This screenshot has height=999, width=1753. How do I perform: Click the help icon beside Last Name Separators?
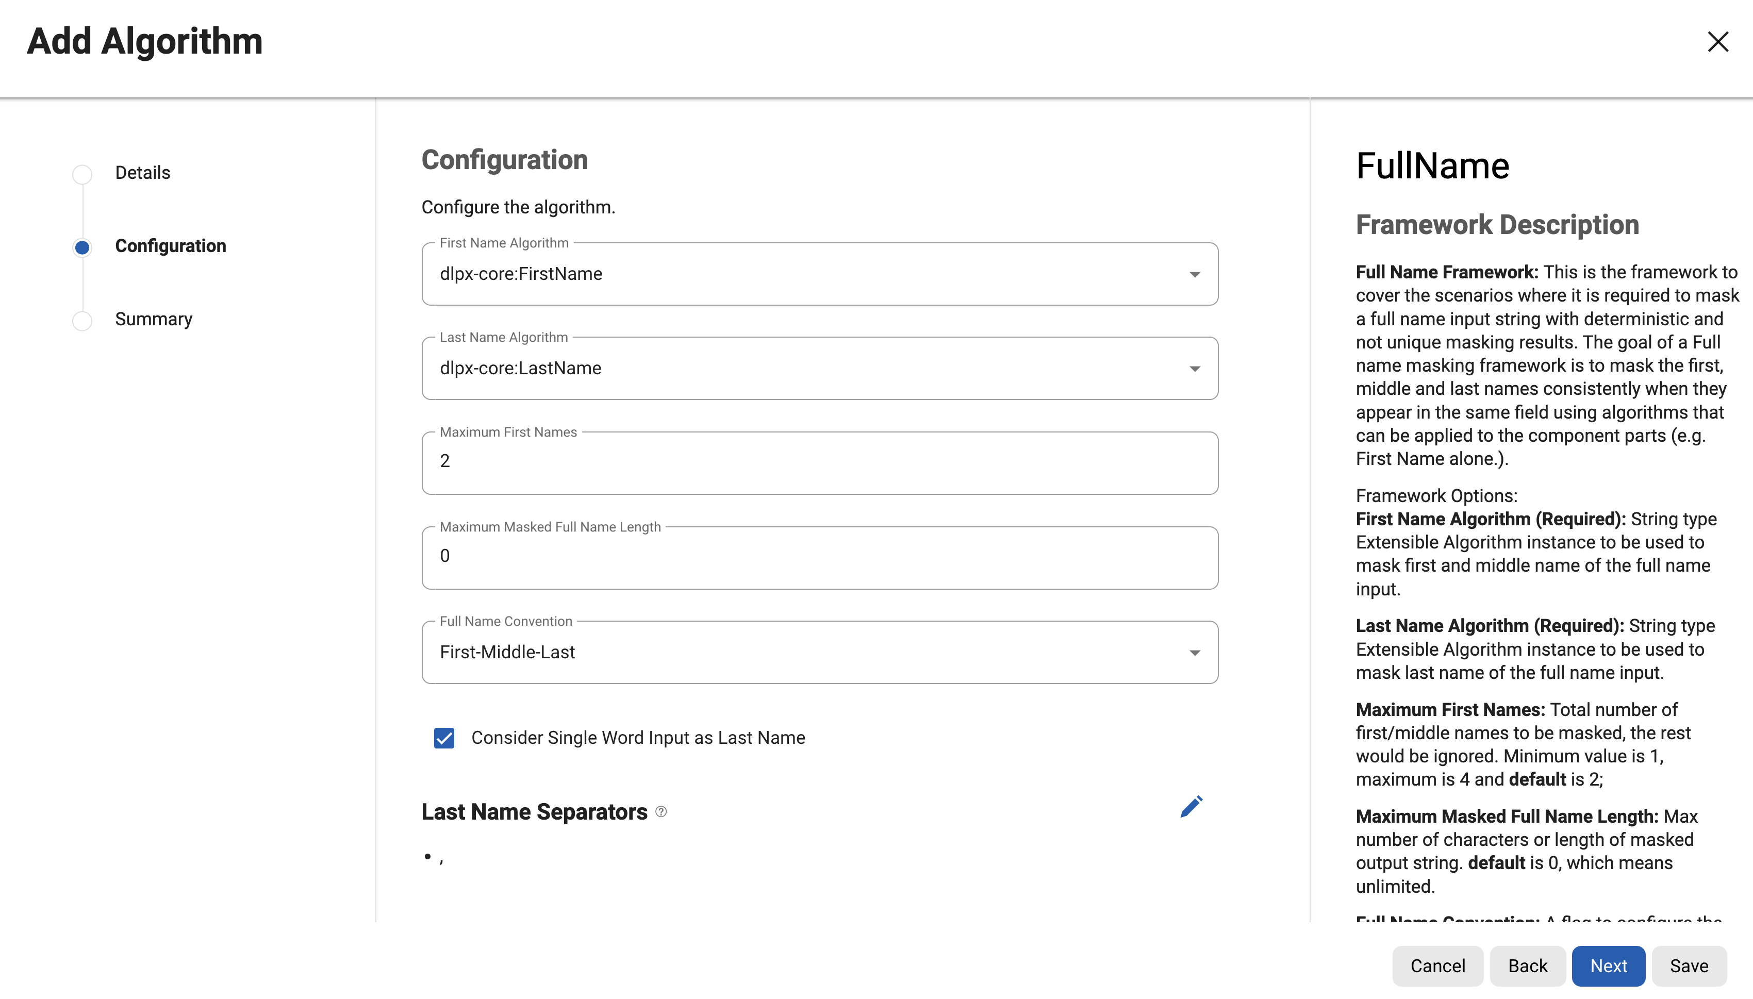click(x=660, y=812)
